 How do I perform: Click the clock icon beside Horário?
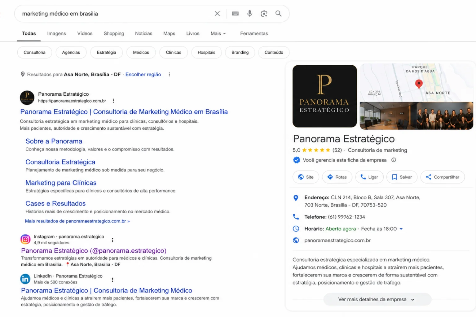296,229
